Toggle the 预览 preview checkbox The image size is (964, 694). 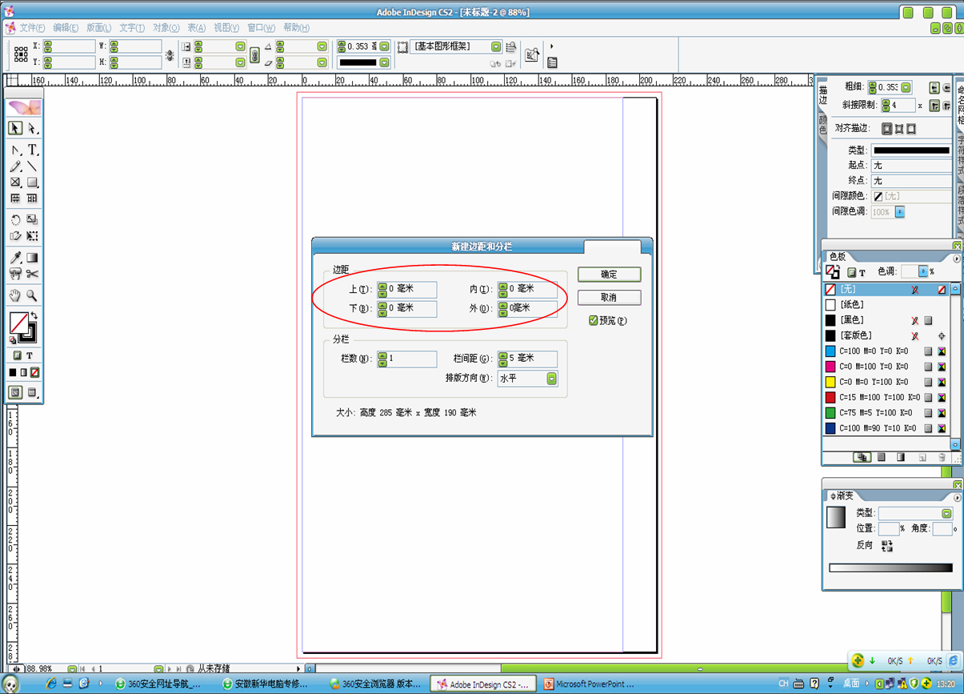click(593, 320)
